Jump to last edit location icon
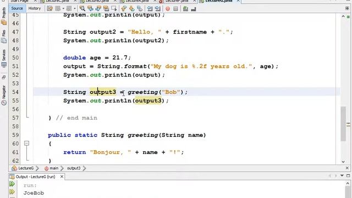 point(50,9)
